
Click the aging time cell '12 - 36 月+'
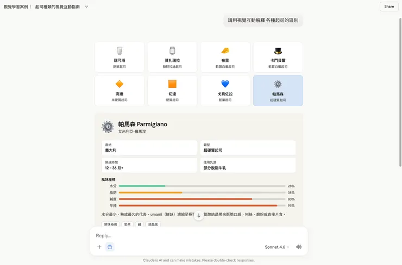pyautogui.click(x=149, y=165)
